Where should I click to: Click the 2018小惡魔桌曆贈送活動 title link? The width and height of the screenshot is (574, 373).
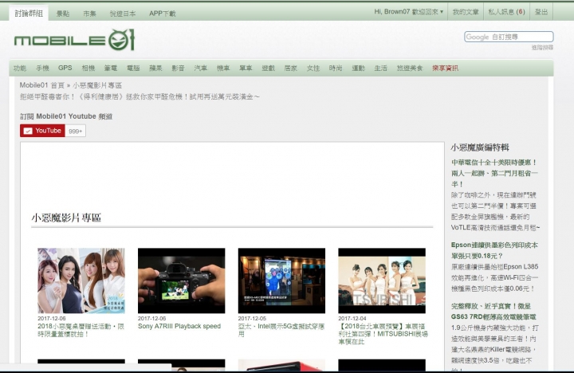click(x=81, y=330)
